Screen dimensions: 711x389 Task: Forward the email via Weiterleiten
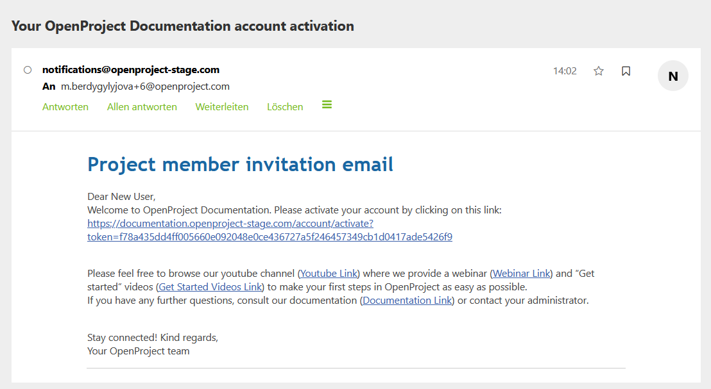pyautogui.click(x=221, y=106)
